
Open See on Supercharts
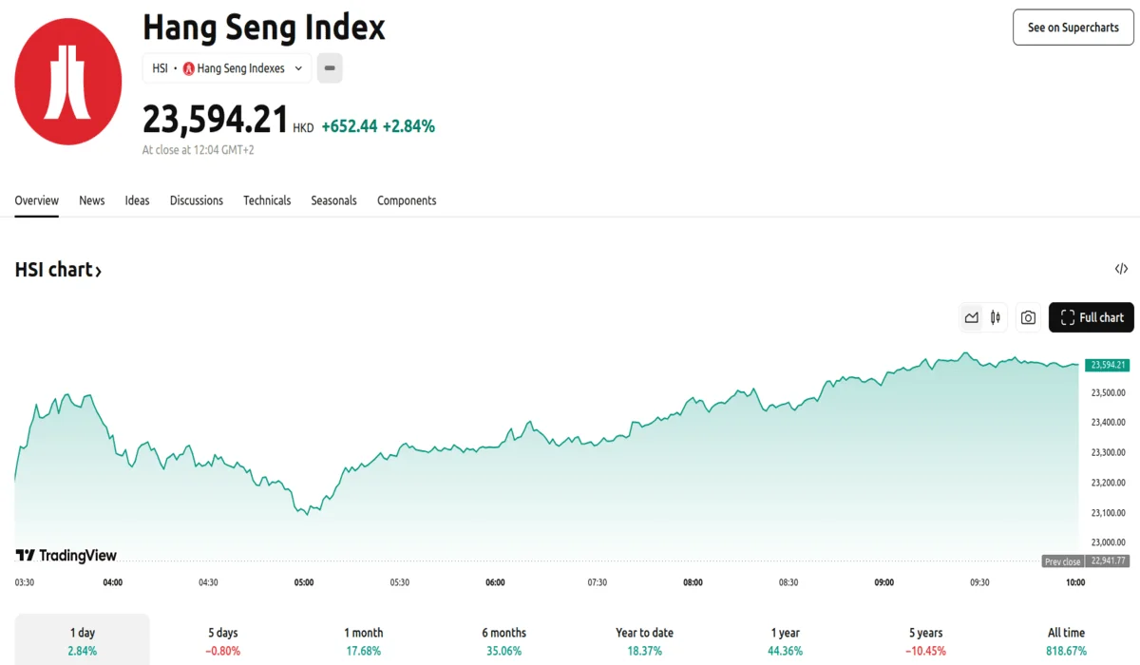click(1073, 28)
